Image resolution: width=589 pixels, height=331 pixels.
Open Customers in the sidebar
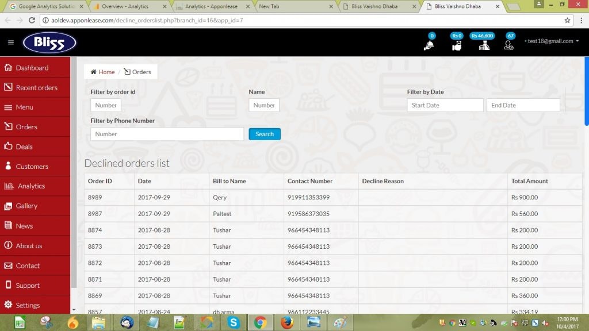(x=35, y=166)
